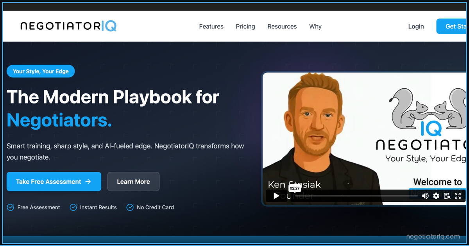This screenshot has width=469, height=246.
Task: Click Take Free Assessment button
Action: click(x=54, y=182)
